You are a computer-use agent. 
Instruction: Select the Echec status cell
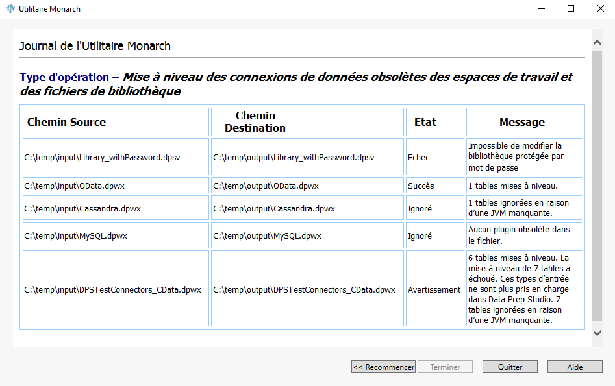coord(418,158)
